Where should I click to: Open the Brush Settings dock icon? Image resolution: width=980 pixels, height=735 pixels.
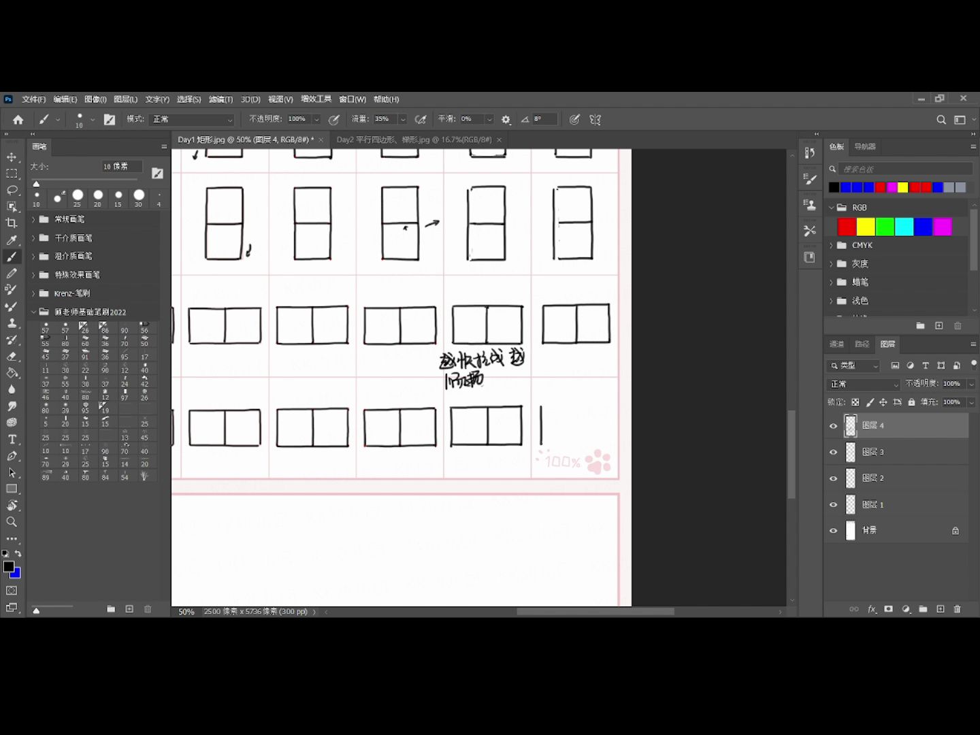[x=809, y=178]
